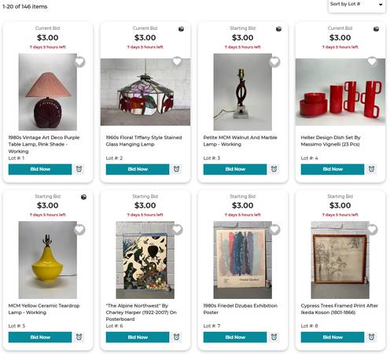Click globe icon on Heller Dish Set card
The width and height of the screenshot is (390, 354).
(376, 29)
